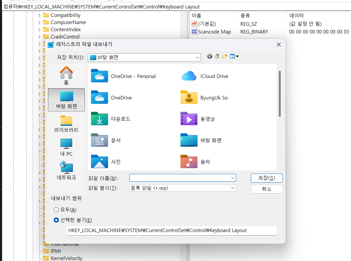Select the 모두 radio button
The width and height of the screenshot is (351, 261).
[56, 210]
